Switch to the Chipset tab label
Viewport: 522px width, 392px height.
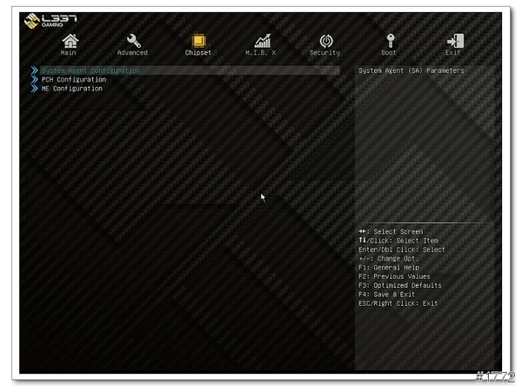197,52
